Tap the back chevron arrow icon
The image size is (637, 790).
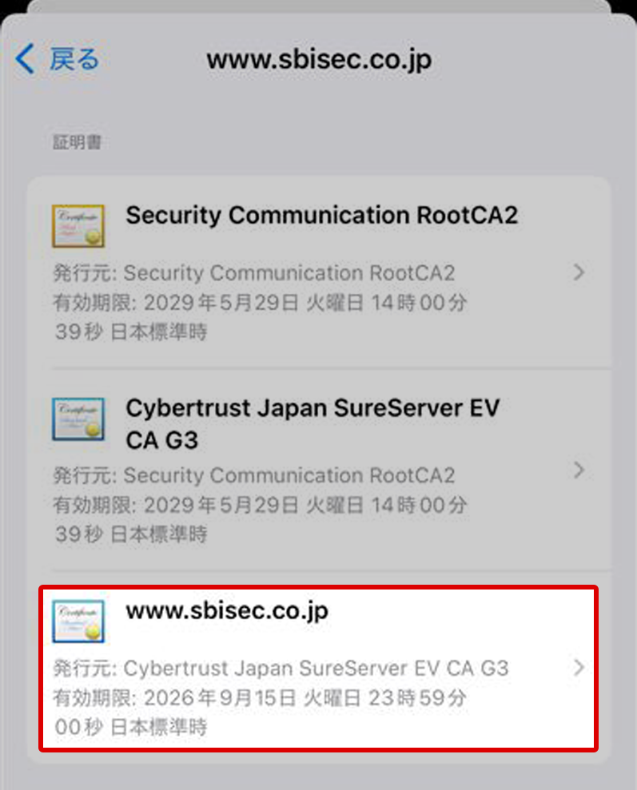pos(26,60)
